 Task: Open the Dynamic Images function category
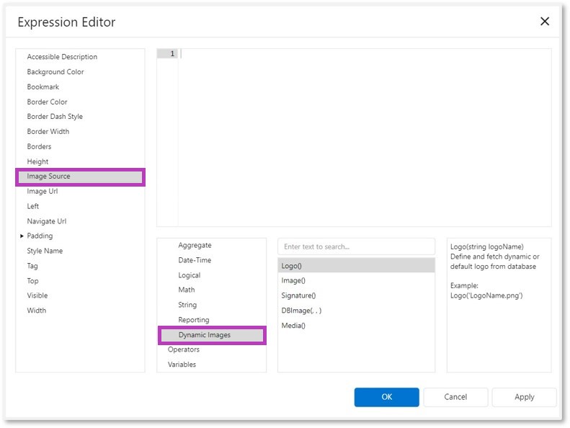pos(204,335)
